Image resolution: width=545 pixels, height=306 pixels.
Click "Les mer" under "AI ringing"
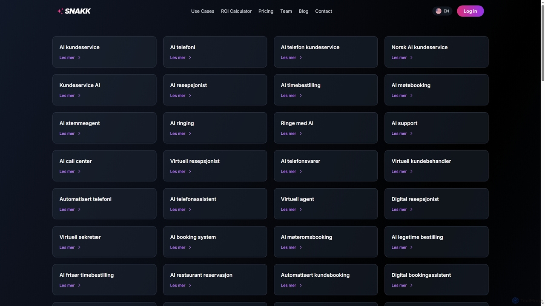tap(178, 133)
